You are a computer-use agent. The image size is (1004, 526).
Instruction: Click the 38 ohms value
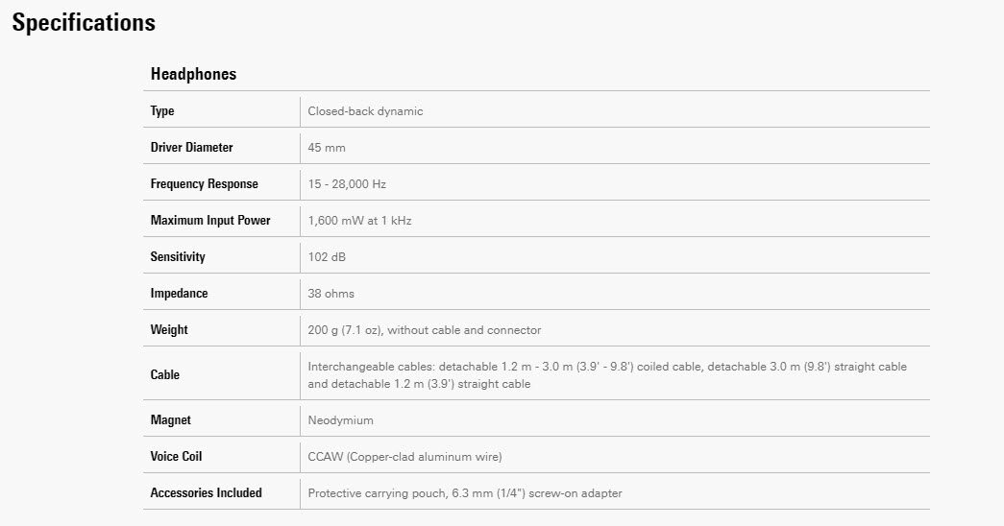[331, 294]
